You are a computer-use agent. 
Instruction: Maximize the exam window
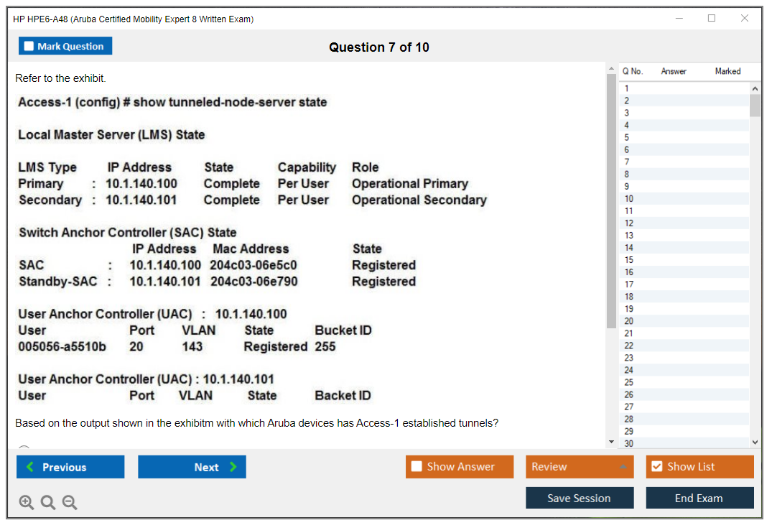(x=712, y=19)
